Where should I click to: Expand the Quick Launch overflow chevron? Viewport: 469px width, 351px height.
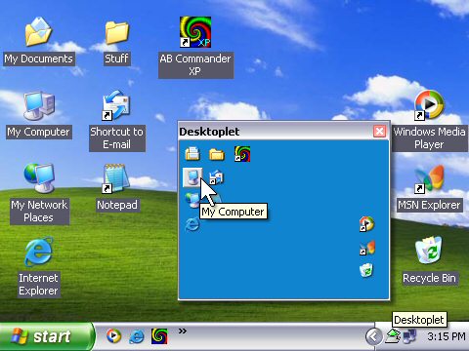click(x=183, y=331)
